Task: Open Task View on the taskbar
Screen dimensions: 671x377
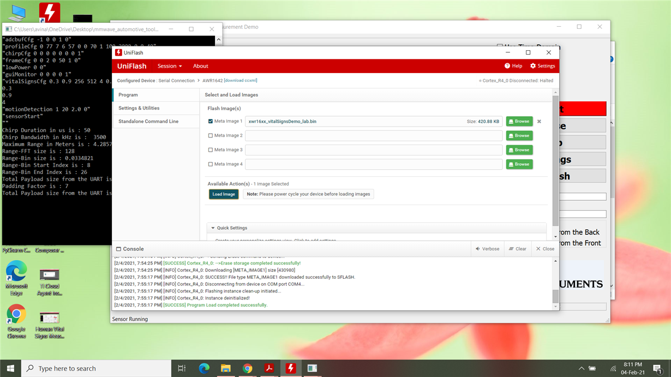Action: tap(182, 368)
